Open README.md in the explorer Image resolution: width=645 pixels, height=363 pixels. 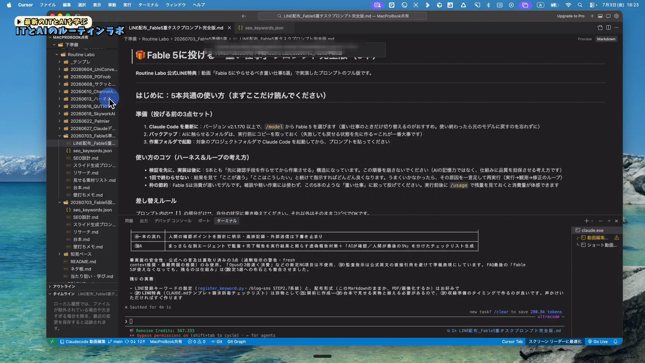click(x=83, y=261)
